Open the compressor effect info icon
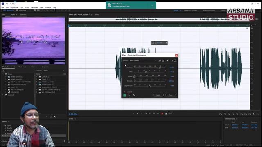 click(175, 60)
